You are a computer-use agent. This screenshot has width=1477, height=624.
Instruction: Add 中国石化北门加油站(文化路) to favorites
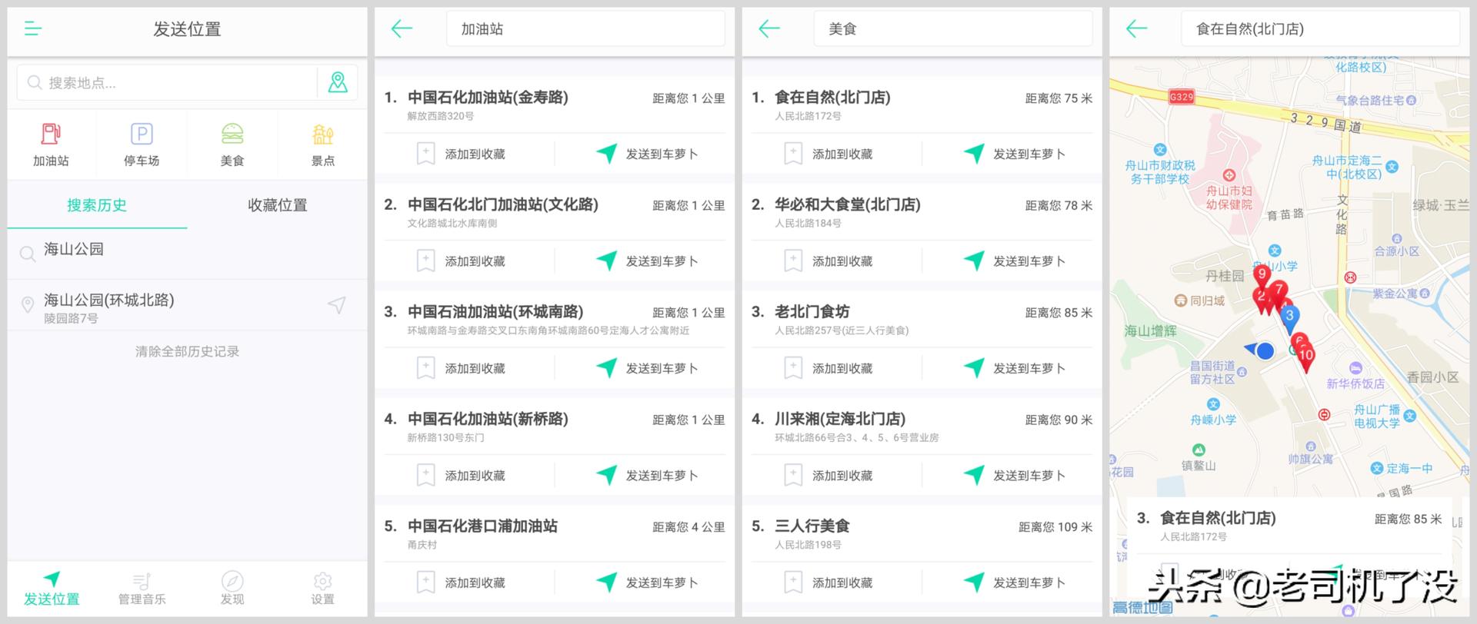coord(462,261)
